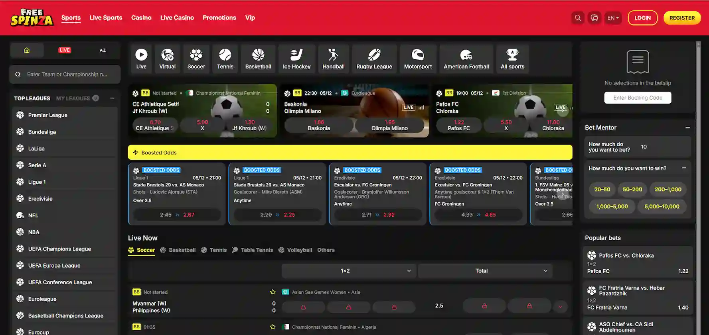This screenshot has height=335, width=709.
Task: Select the Rugby League sport icon
Action: click(374, 59)
